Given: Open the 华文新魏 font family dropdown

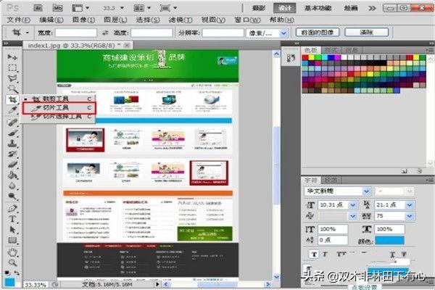Looking at the screenshot, I should 366,191.
